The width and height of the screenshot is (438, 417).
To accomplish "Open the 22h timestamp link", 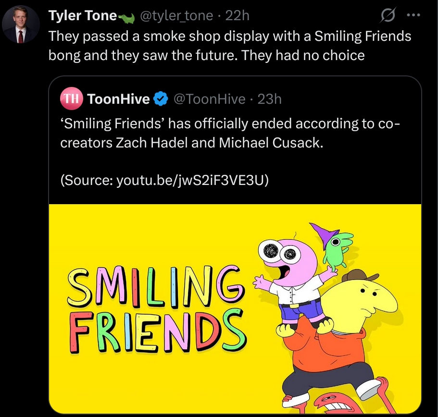I will [238, 16].
